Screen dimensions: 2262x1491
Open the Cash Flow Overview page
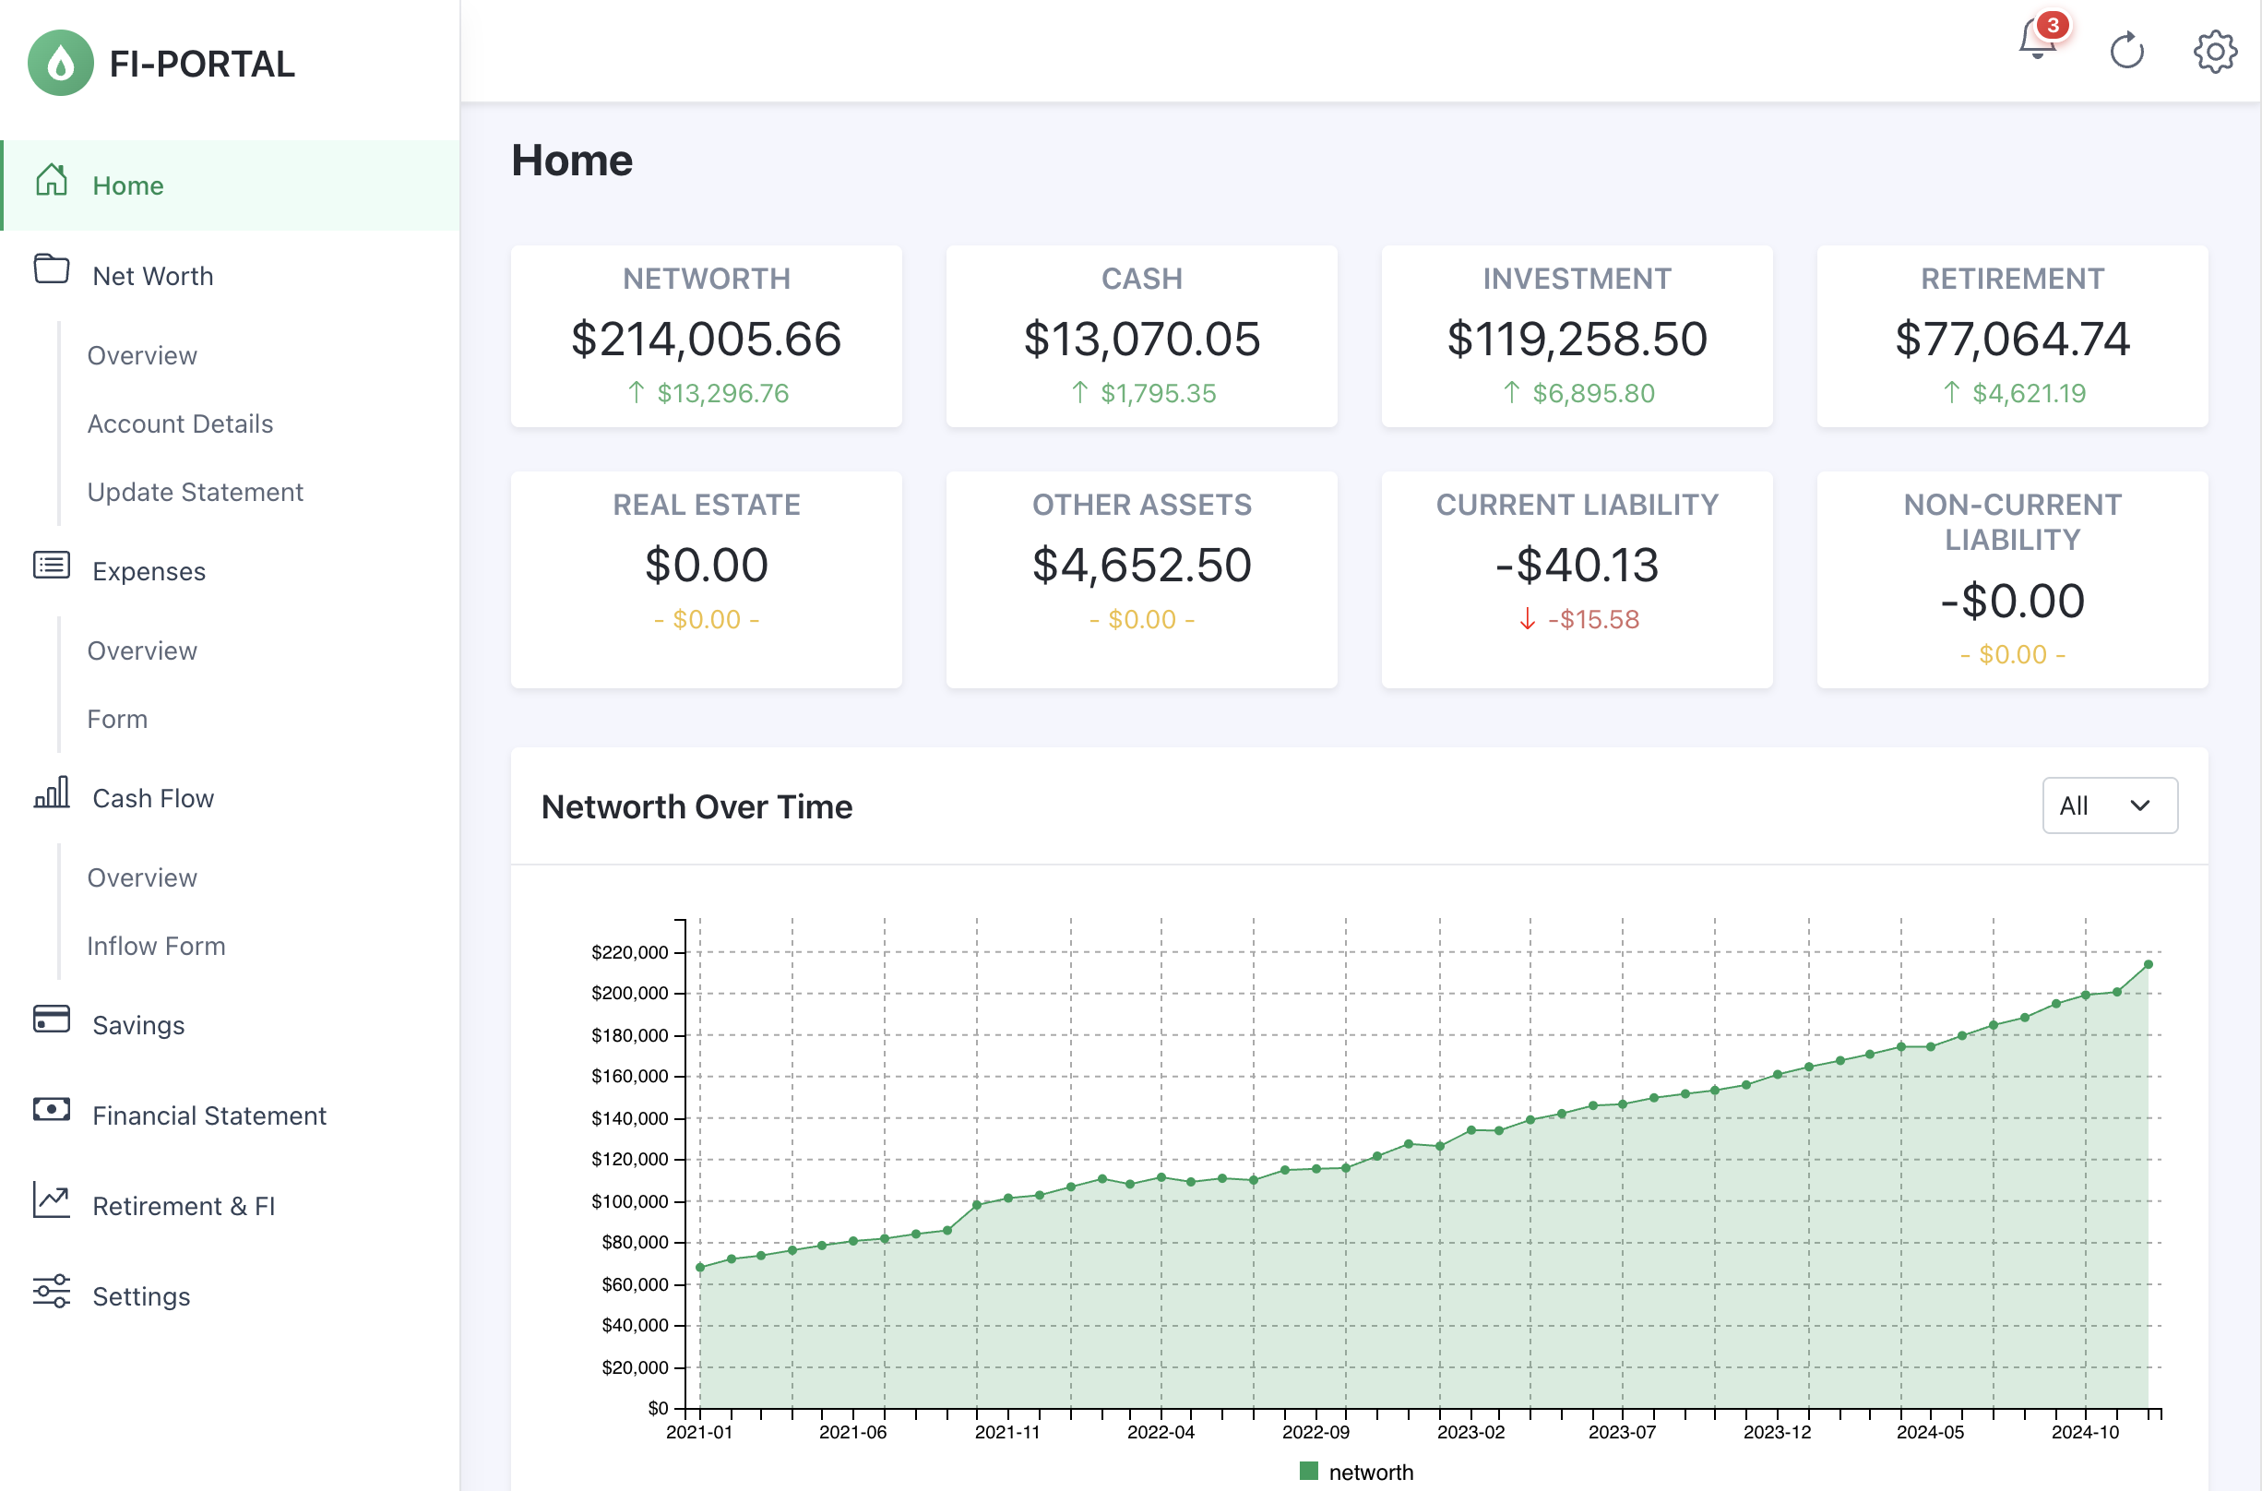point(143,878)
